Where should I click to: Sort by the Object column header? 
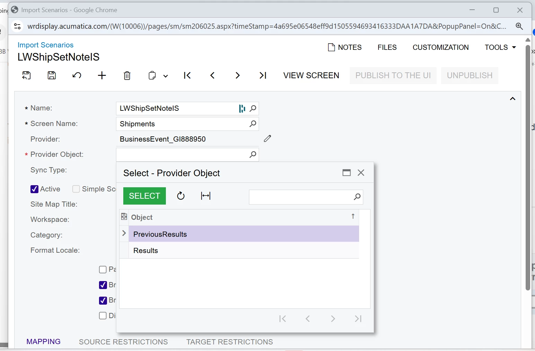click(x=244, y=217)
